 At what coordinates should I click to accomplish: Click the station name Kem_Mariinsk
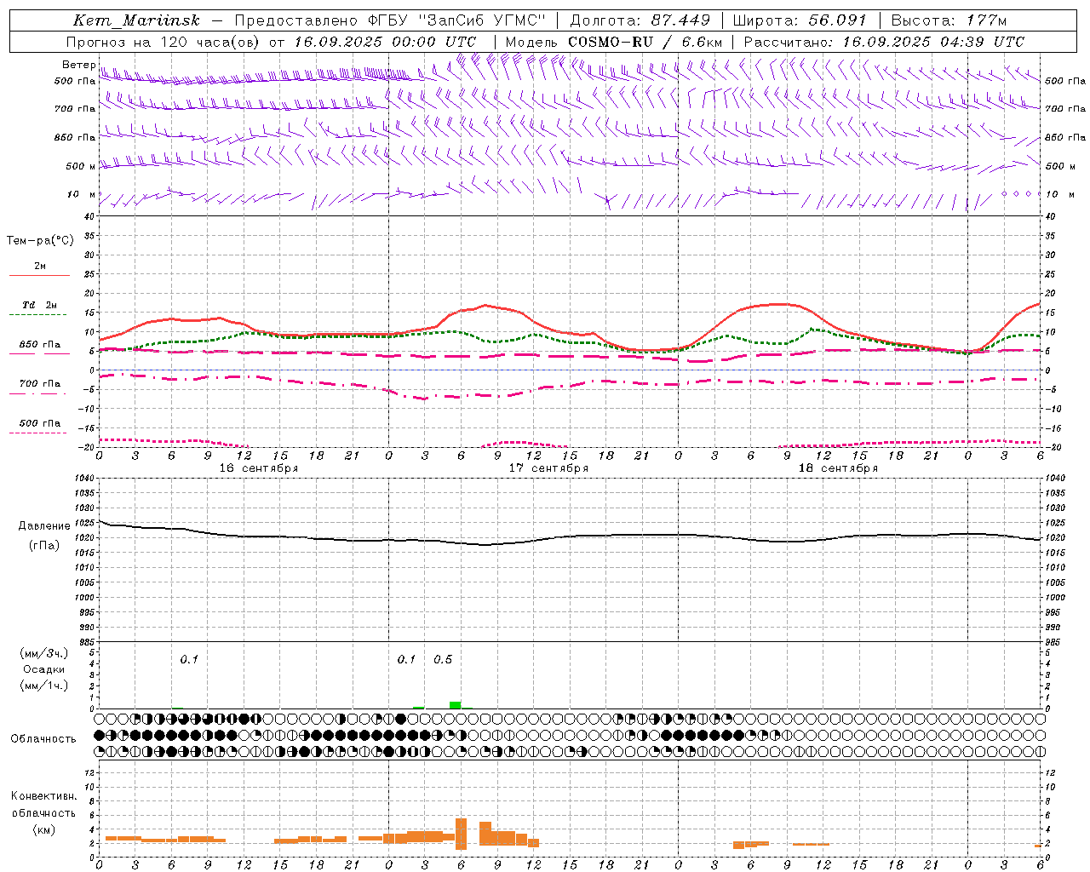point(136,20)
